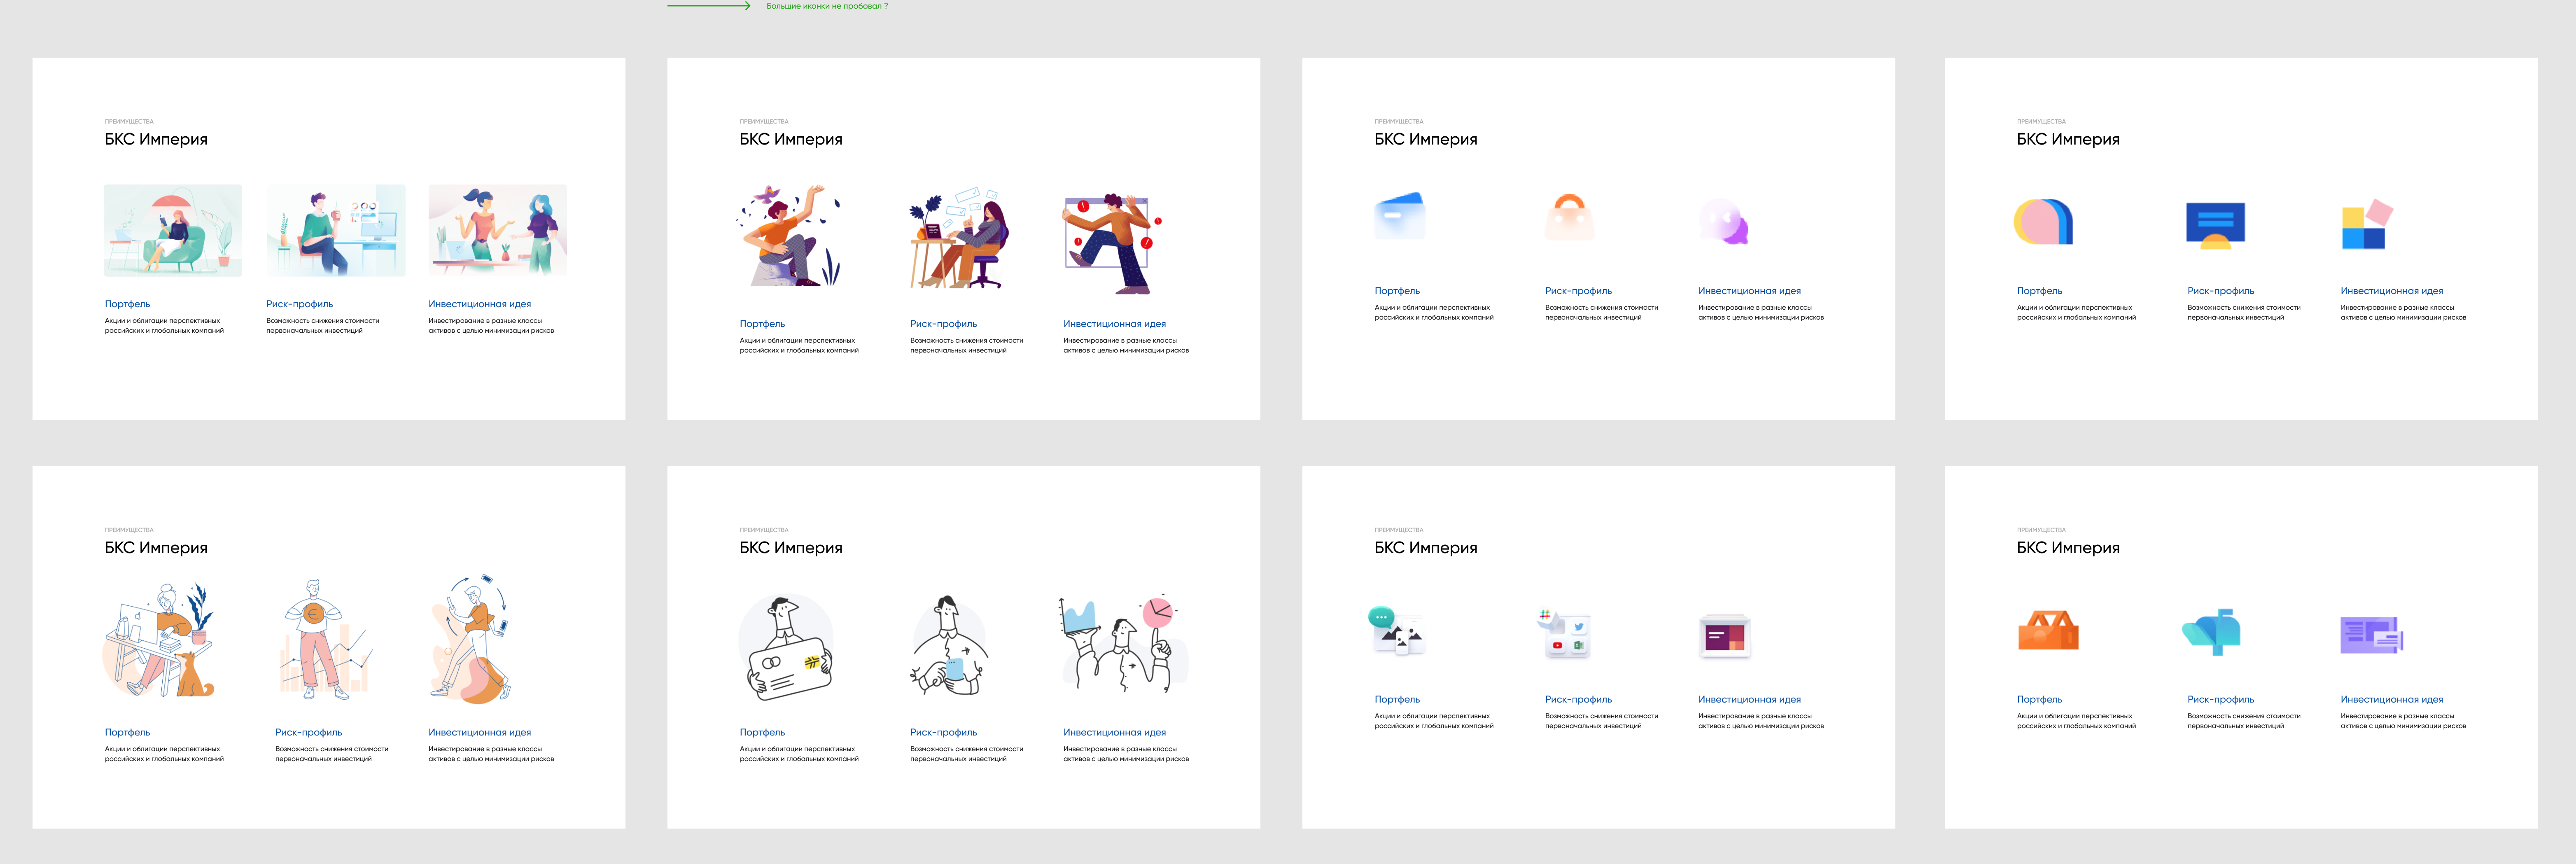Click the green comment text at top
The image size is (2576, 864).
click(826, 6)
